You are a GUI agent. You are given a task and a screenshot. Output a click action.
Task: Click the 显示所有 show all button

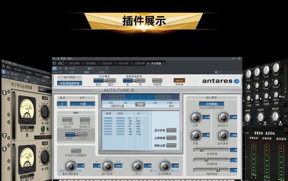coord(171,130)
